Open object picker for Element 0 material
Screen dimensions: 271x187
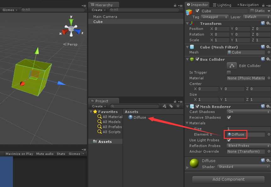(269, 134)
